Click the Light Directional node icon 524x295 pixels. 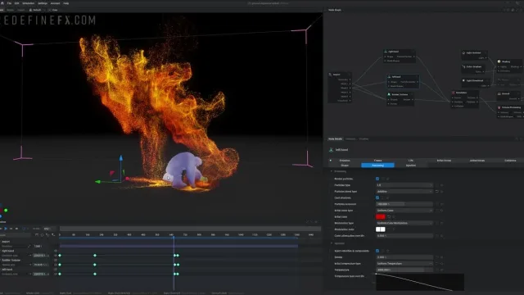463,80
